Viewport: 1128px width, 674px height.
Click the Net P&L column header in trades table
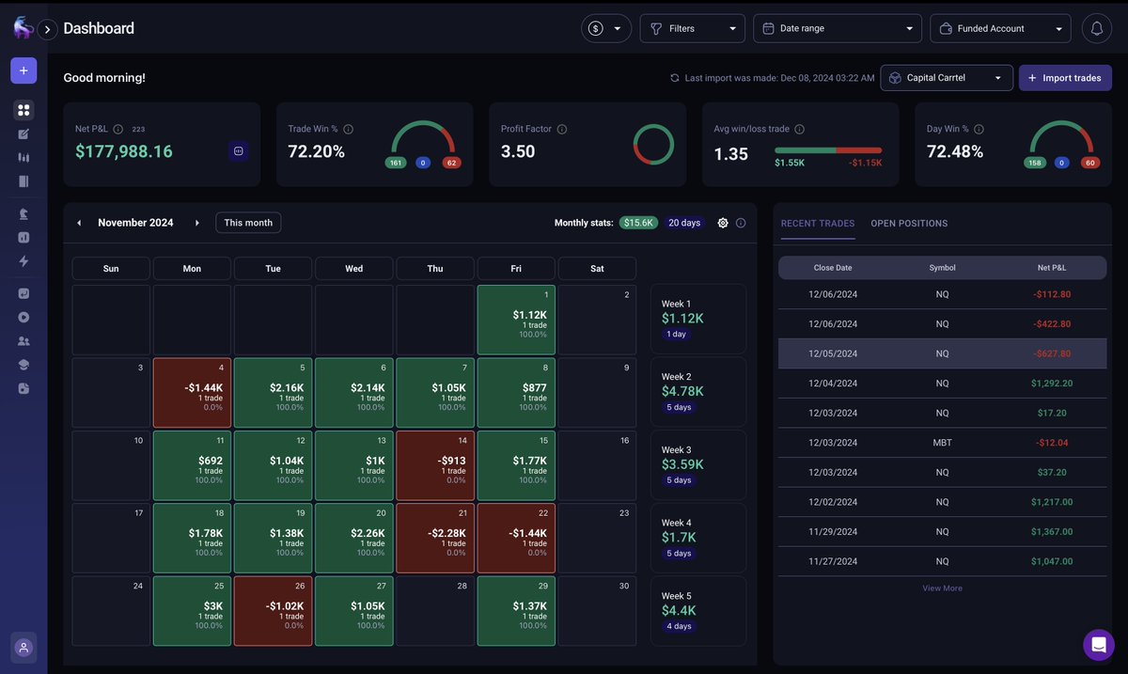1051,268
